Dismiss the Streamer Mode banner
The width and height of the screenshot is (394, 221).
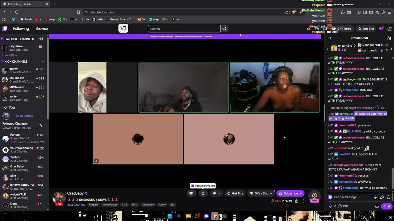pyautogui.click(x=317, y=37)
